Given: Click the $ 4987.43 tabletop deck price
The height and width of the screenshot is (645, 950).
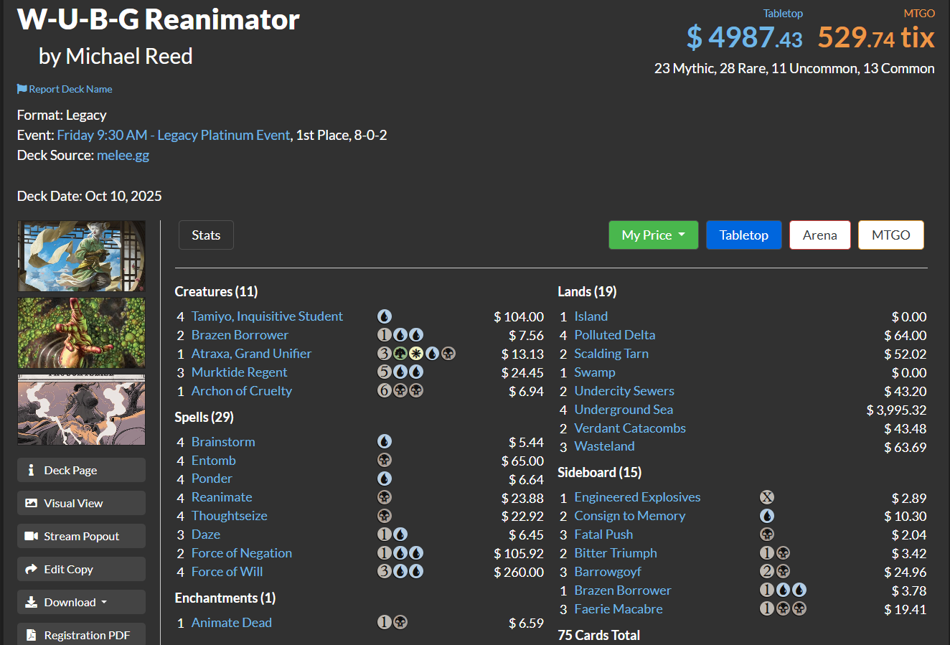Looking at the screenshot, I should [744, 37].
